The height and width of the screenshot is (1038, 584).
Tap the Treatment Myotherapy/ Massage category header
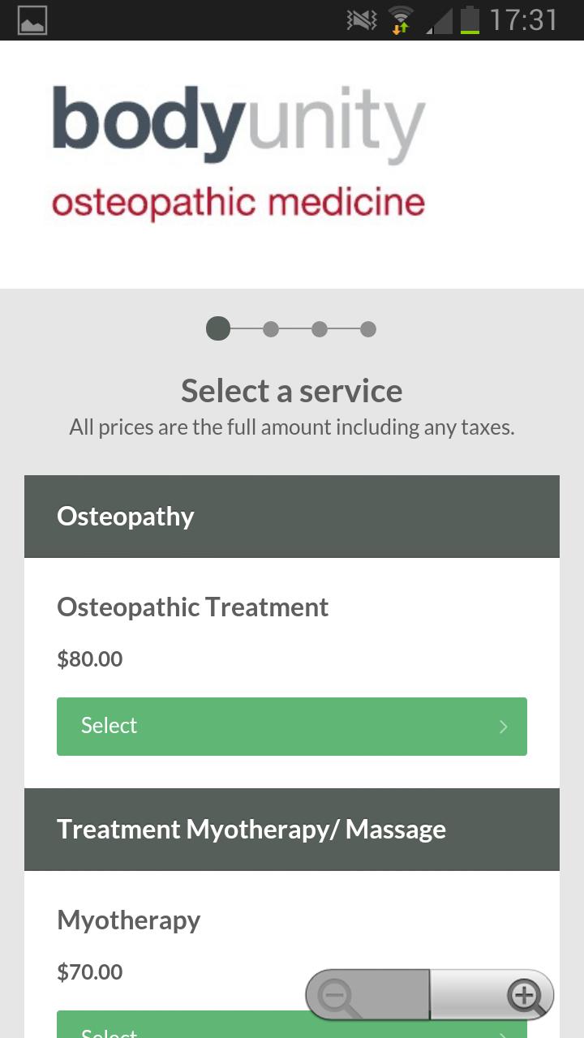[x=292, y=830]
